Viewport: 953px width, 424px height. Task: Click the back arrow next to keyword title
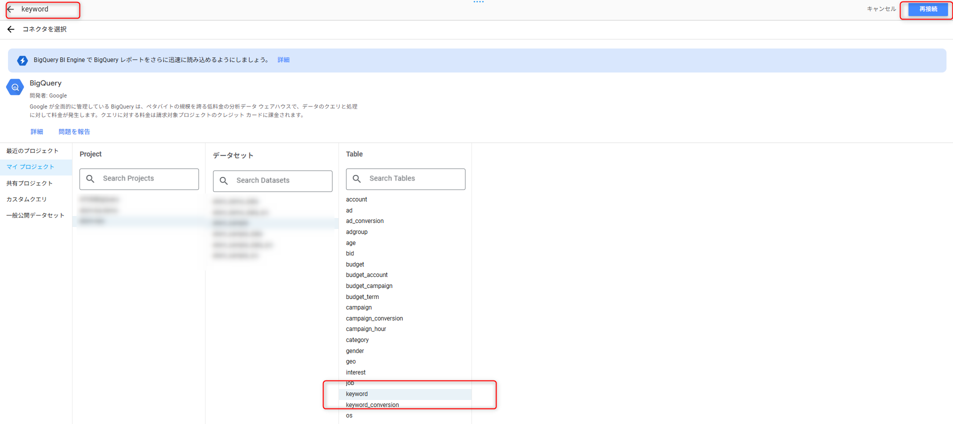(10, 9)
